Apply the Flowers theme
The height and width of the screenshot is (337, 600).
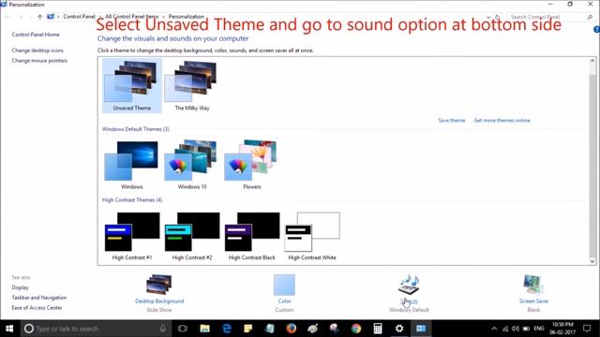(x=252, y=165)
